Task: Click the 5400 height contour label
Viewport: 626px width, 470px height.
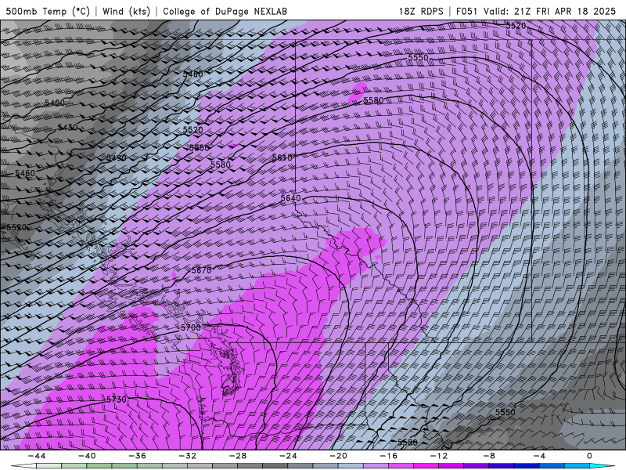Action: 55,103
